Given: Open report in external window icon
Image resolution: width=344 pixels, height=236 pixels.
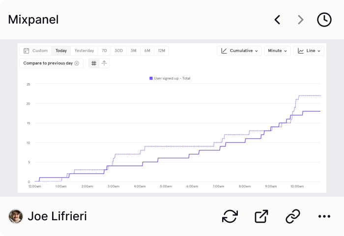Looking at the screenshot, I should pyautogui.click(x=261, y=216).
